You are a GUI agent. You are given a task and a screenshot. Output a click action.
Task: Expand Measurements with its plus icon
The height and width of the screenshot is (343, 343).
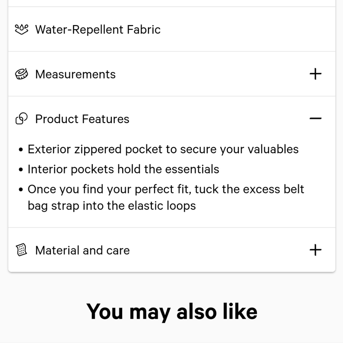click(316, 74)
